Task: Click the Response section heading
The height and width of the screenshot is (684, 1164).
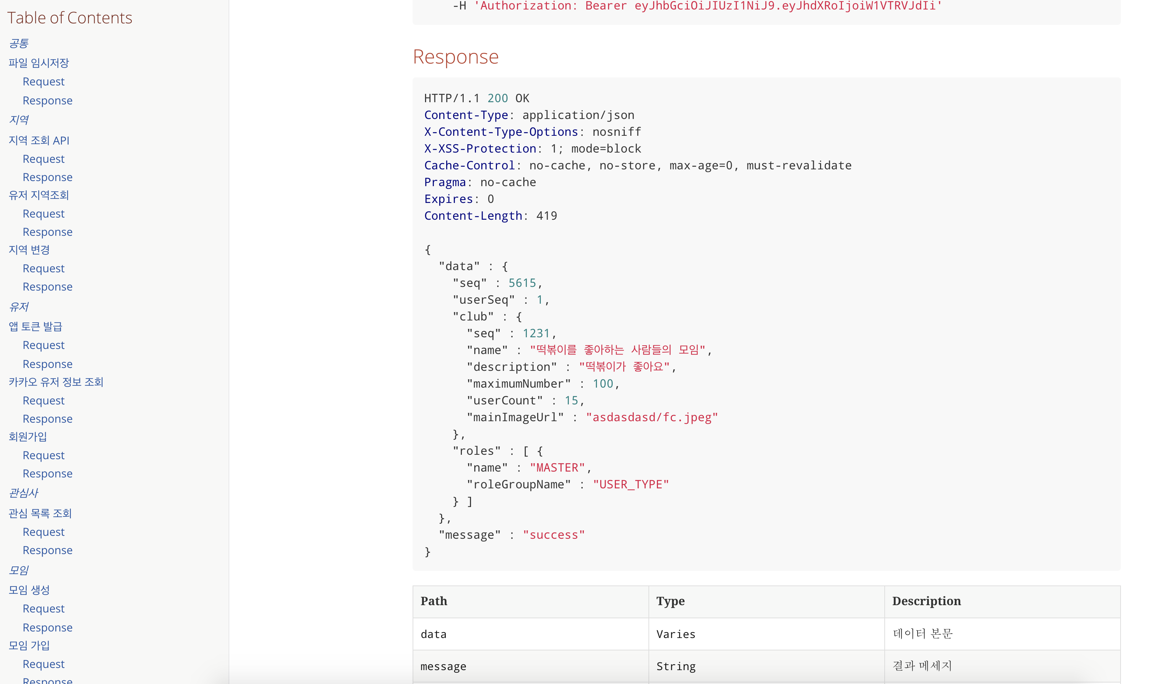Action: click(455, 57)
